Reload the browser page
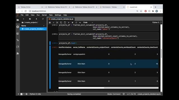 [x=25, y=11]
